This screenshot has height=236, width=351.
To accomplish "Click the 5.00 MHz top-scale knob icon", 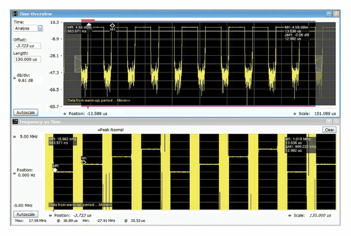I will tap(14, 137).
